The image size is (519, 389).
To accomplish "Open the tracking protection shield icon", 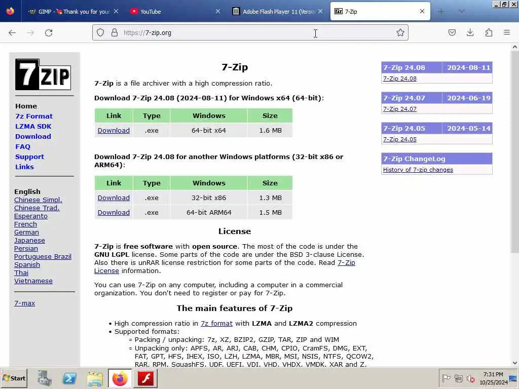I will pyautogui.click(x=100, y=32).
